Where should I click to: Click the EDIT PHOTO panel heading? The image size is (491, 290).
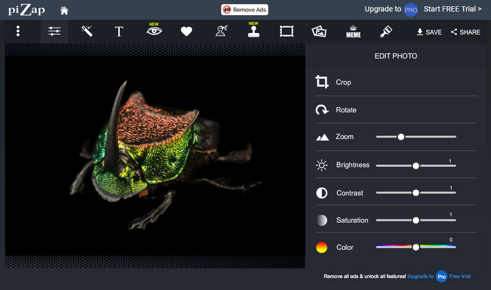click(x=396, y=56)
